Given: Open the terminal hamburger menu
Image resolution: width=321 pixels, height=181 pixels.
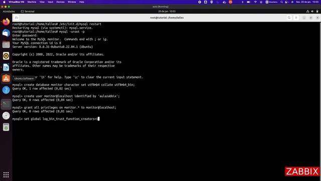Looking at the screenshot, I should point(296,18).
